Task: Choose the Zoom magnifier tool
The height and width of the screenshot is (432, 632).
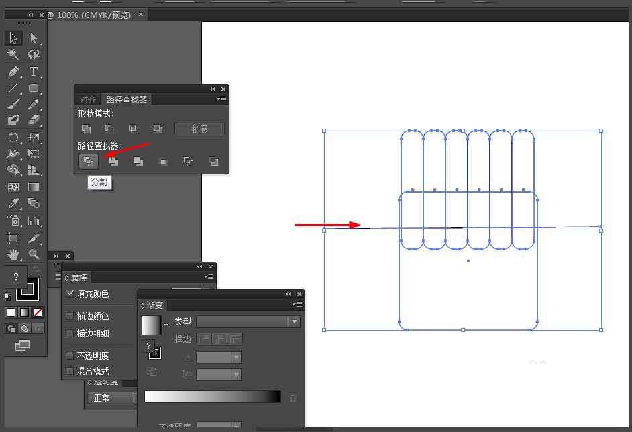Action: 34,254
